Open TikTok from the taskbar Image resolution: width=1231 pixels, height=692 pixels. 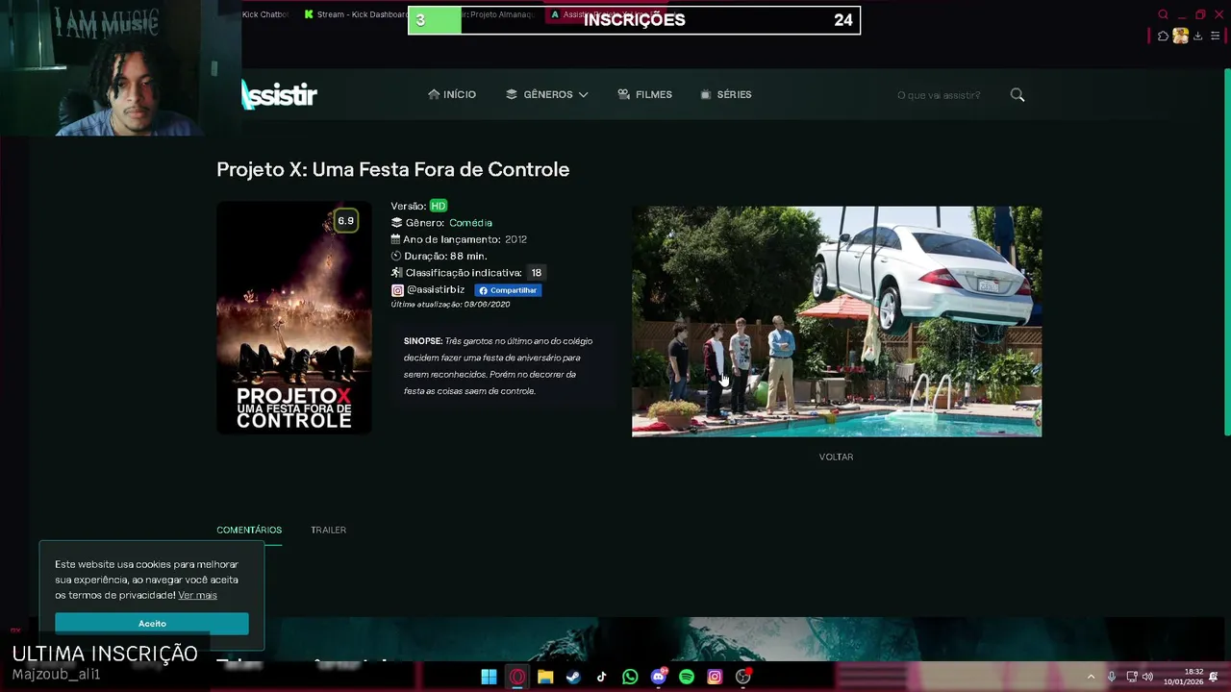pos(601,677)
